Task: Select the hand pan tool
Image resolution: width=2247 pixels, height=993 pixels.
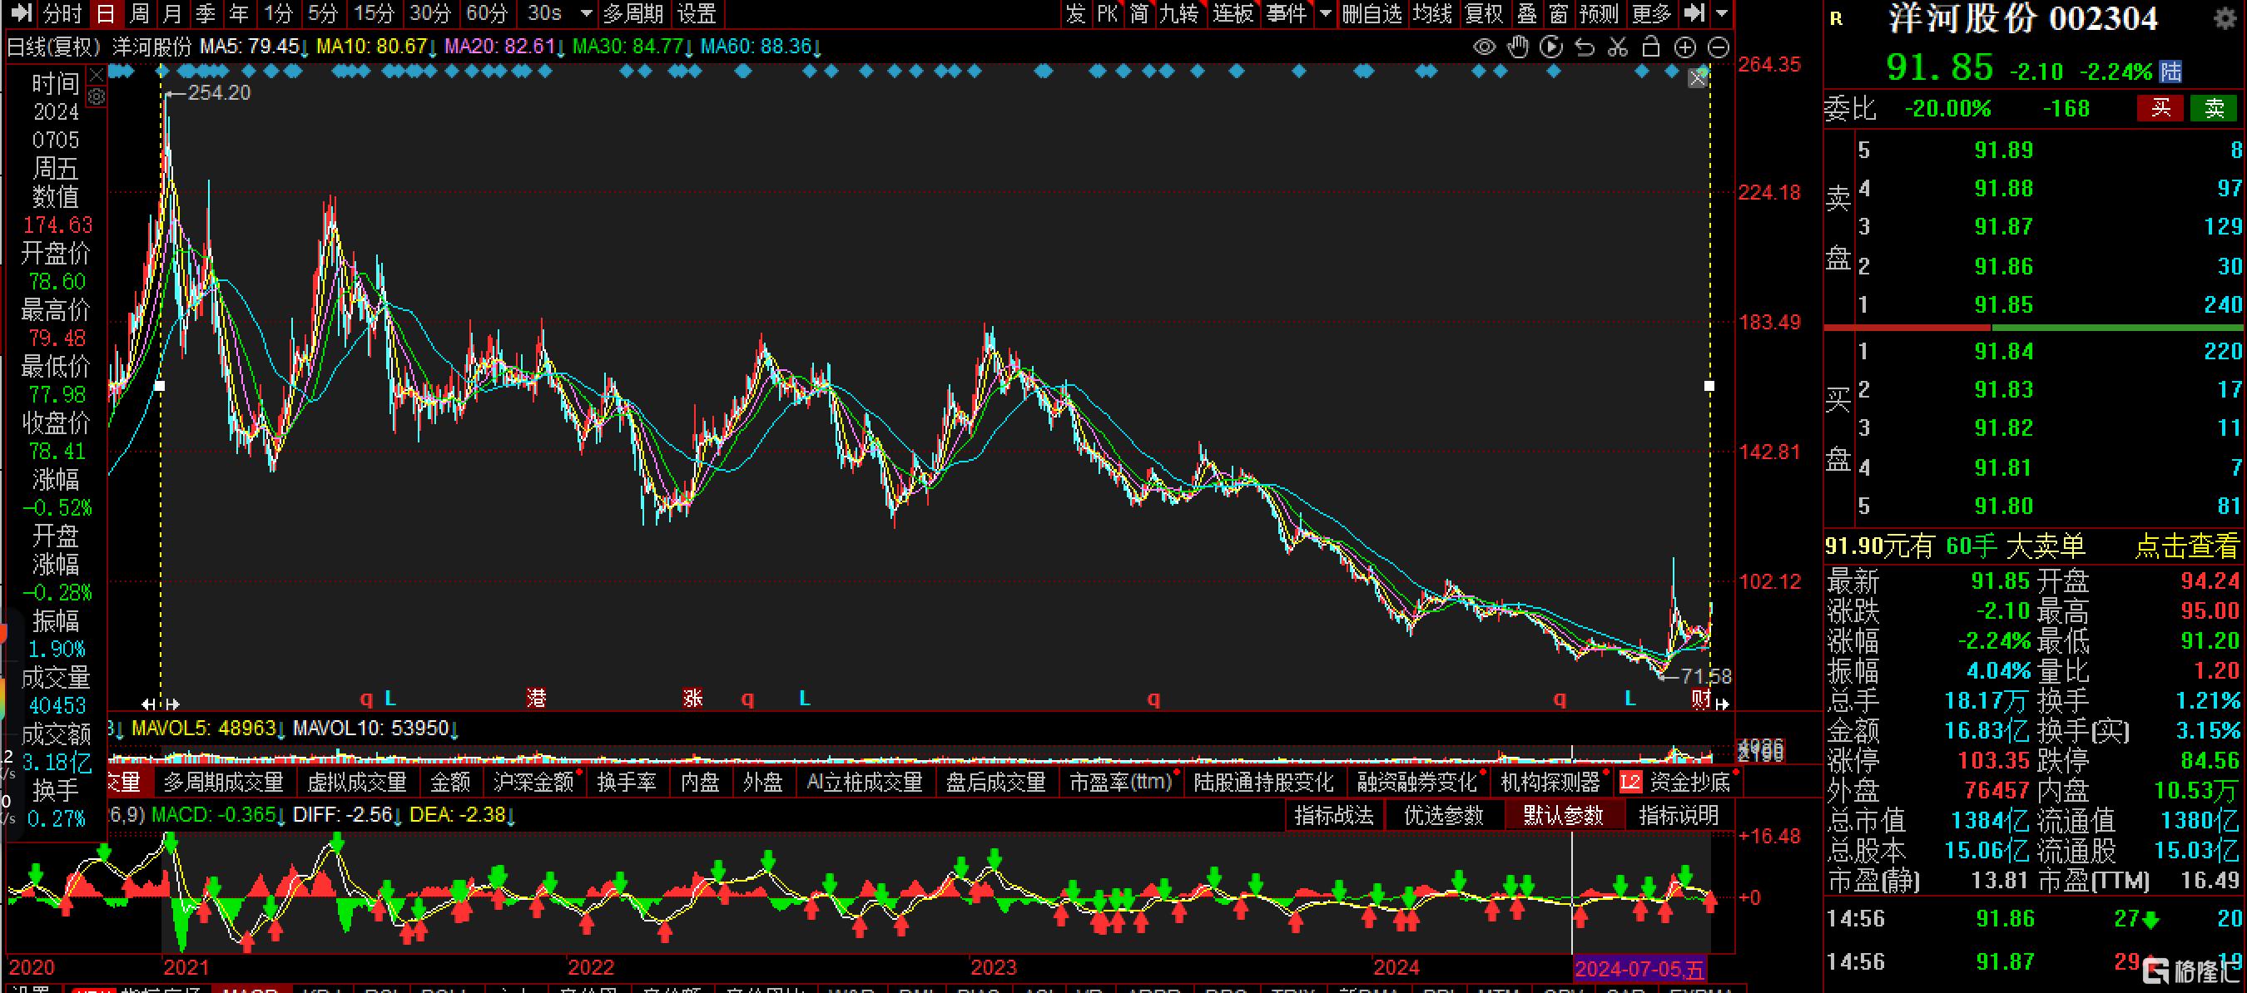Action: pyautogui.click(x=1518, y=47)
